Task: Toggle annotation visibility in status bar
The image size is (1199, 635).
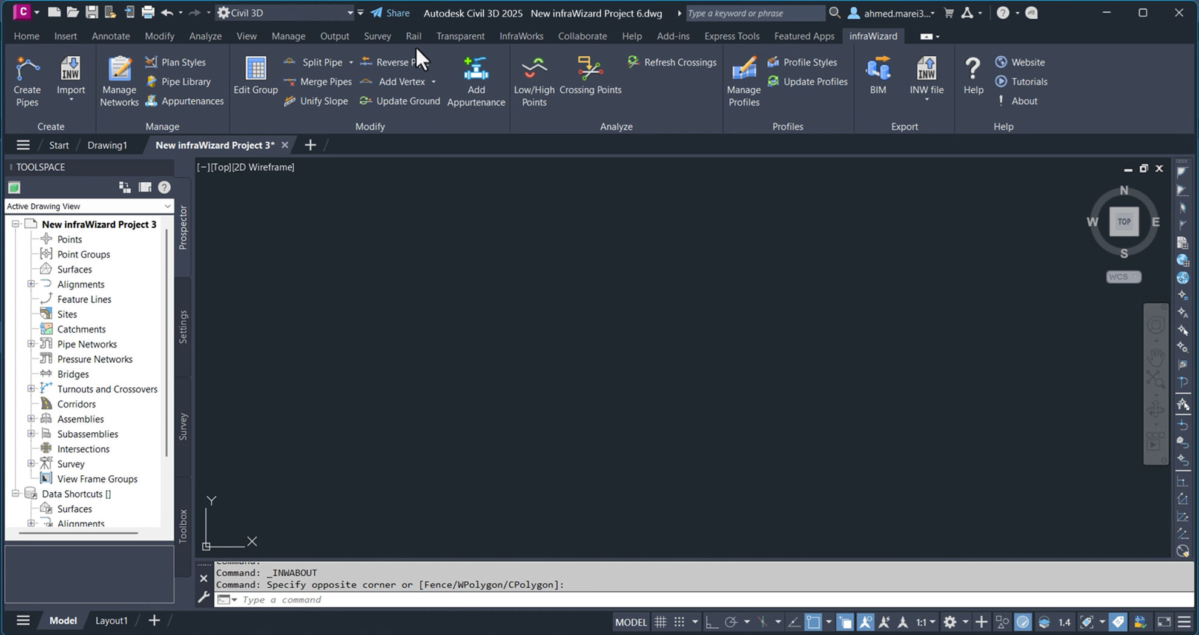Action: pos(865,622)
